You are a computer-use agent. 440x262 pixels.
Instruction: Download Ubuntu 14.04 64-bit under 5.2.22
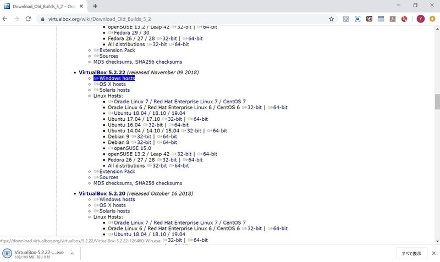(217, 131)
